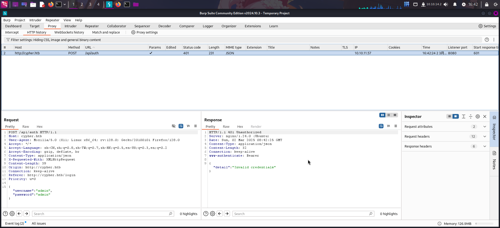Viewport: 500px width, 228px height.
Task: Collapse all Inspector sections
Action: click(x=471, y=117)
